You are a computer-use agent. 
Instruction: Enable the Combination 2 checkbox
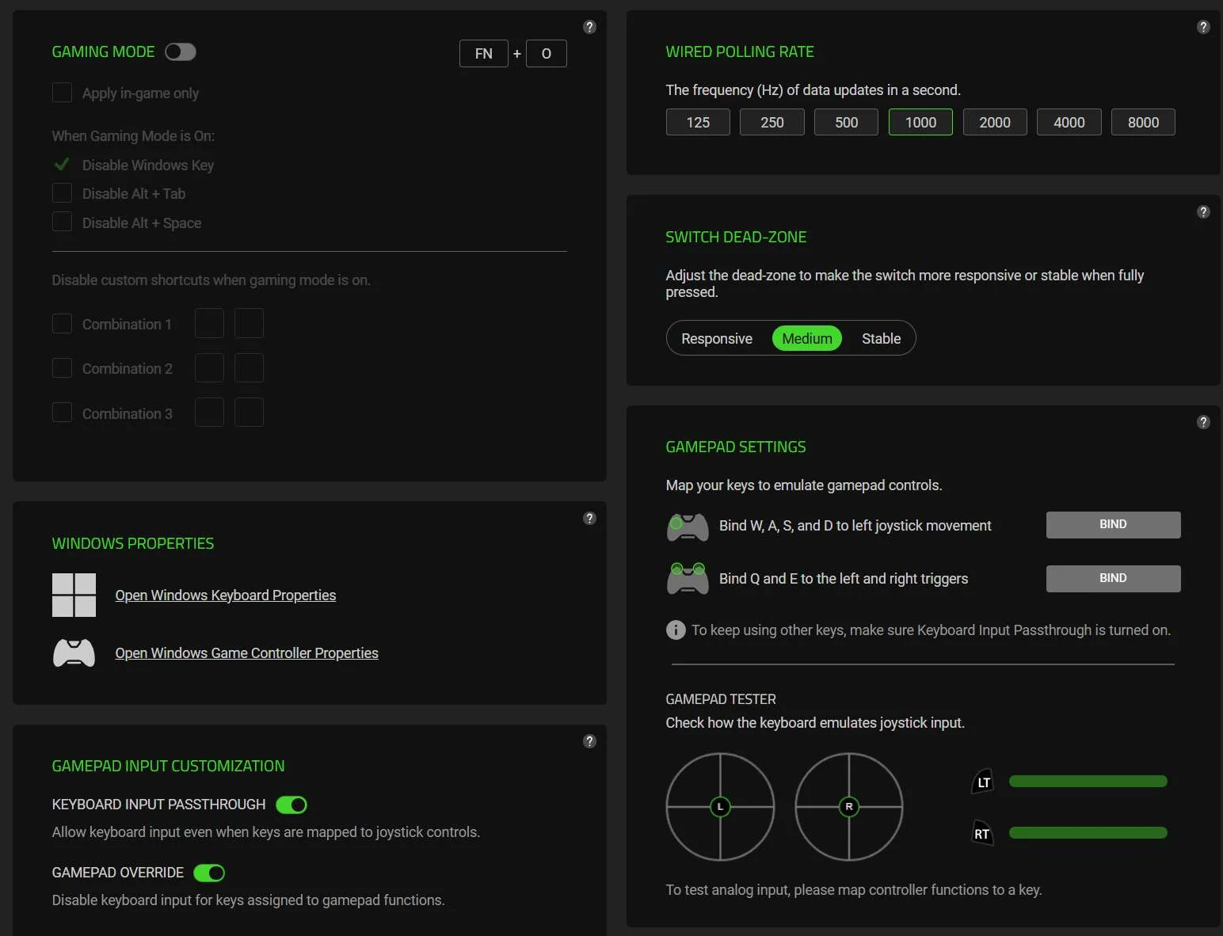pyautogui.click(x=62, y=368)
